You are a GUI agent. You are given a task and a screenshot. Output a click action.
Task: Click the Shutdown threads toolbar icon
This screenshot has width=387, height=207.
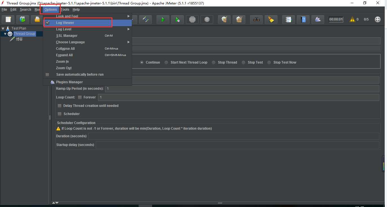point(207,19)
